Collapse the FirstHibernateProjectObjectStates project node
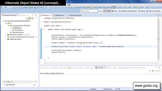This screenshot has height=91, width=162. 4,21
